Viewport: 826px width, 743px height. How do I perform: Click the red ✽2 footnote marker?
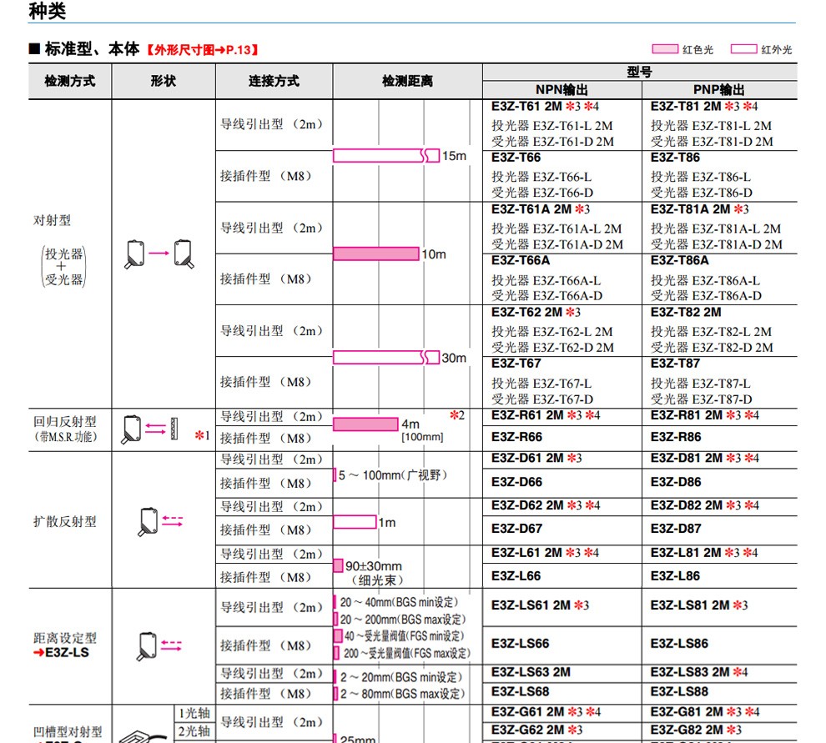(x=457, y=415)
